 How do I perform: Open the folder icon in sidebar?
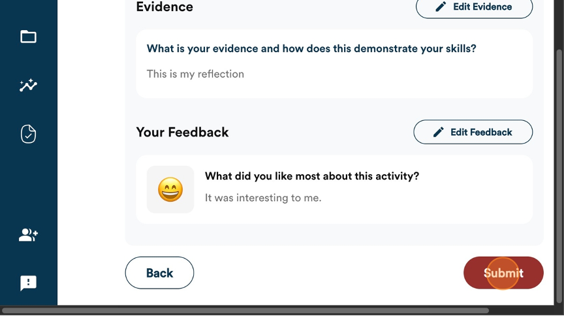(x=29, y=37)
